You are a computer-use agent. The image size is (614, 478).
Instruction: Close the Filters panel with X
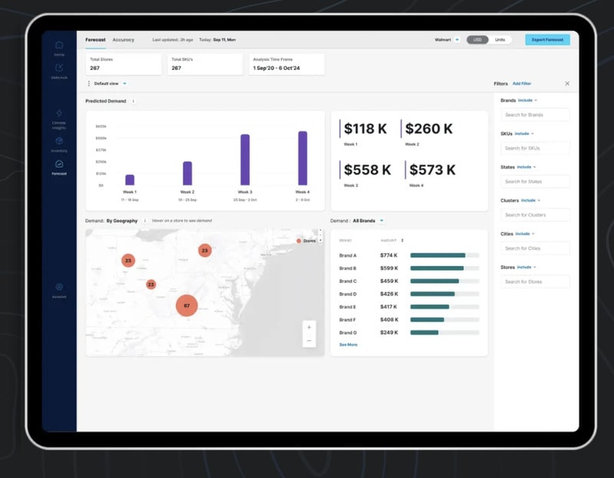pos(567,83)
